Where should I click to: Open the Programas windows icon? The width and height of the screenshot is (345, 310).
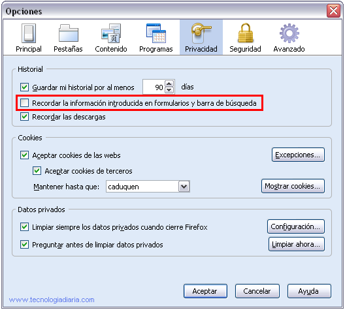pos(156,33)
